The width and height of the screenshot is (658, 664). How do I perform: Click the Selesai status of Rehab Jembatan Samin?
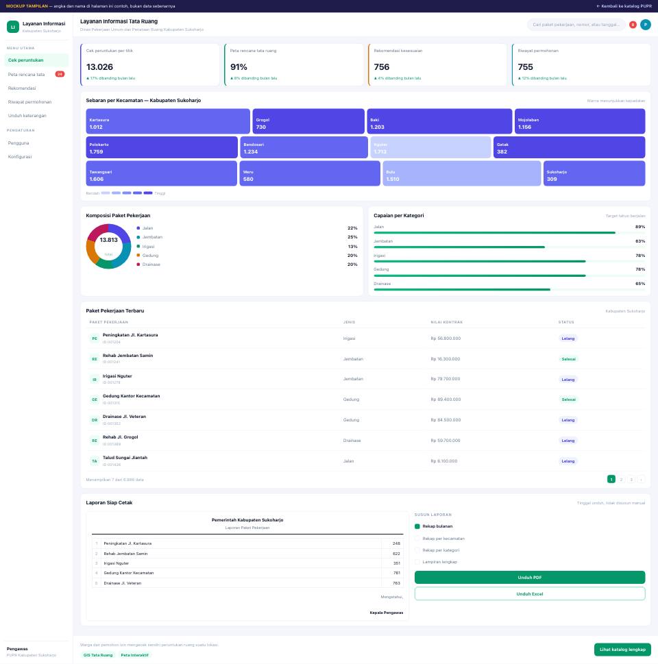coord(568,359)
